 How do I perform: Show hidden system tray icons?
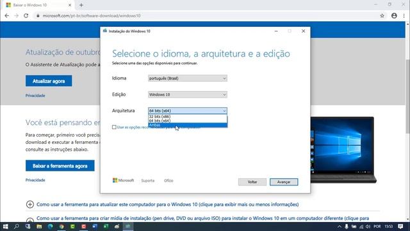[339, 227]
